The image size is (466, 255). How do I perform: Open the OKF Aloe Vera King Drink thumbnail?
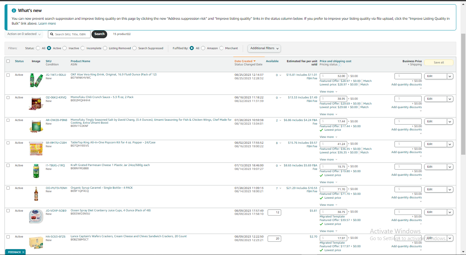click(x=36, y=81)
